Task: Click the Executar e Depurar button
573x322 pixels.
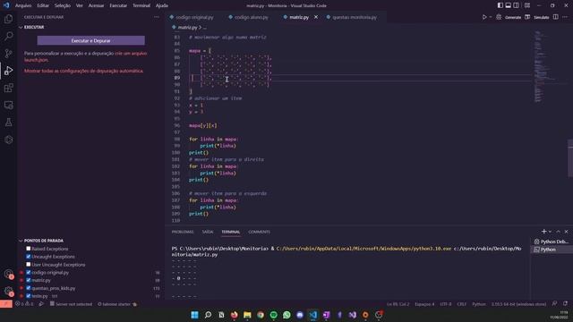Action: pyautogui.click(x=91, y=40)
